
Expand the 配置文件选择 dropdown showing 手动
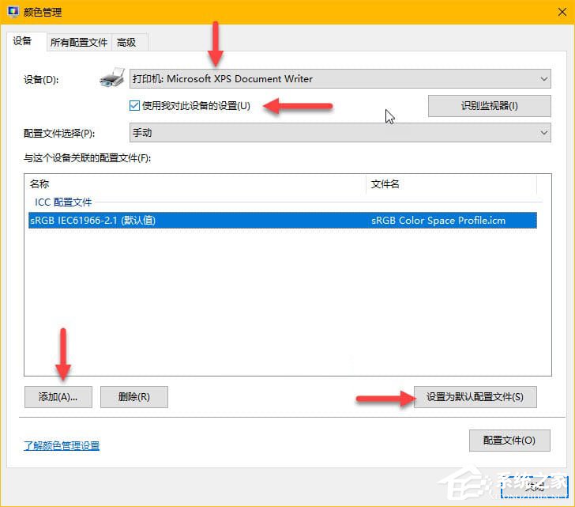pos(340,133)
